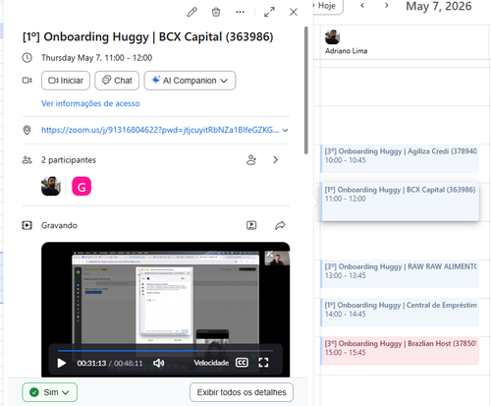Click the '2 participantes' label
This screenshot has width=491, height=406.
[x=69, y=160]
